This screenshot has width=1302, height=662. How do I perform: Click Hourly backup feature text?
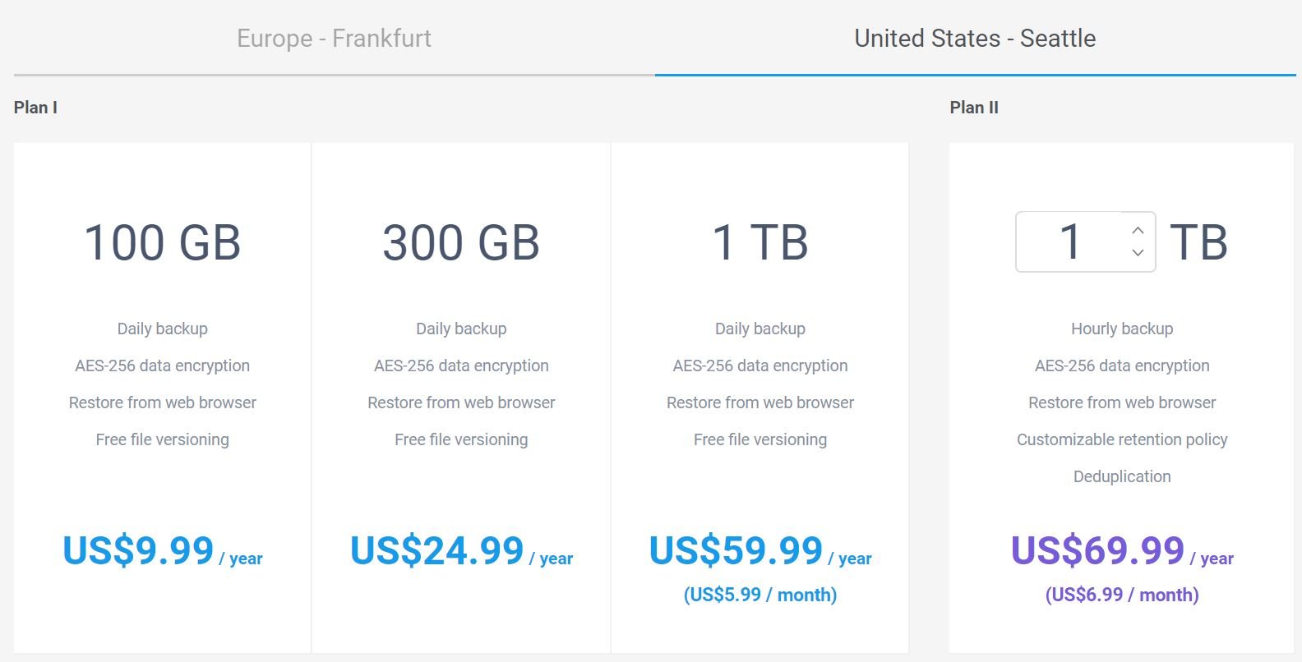1122,328
